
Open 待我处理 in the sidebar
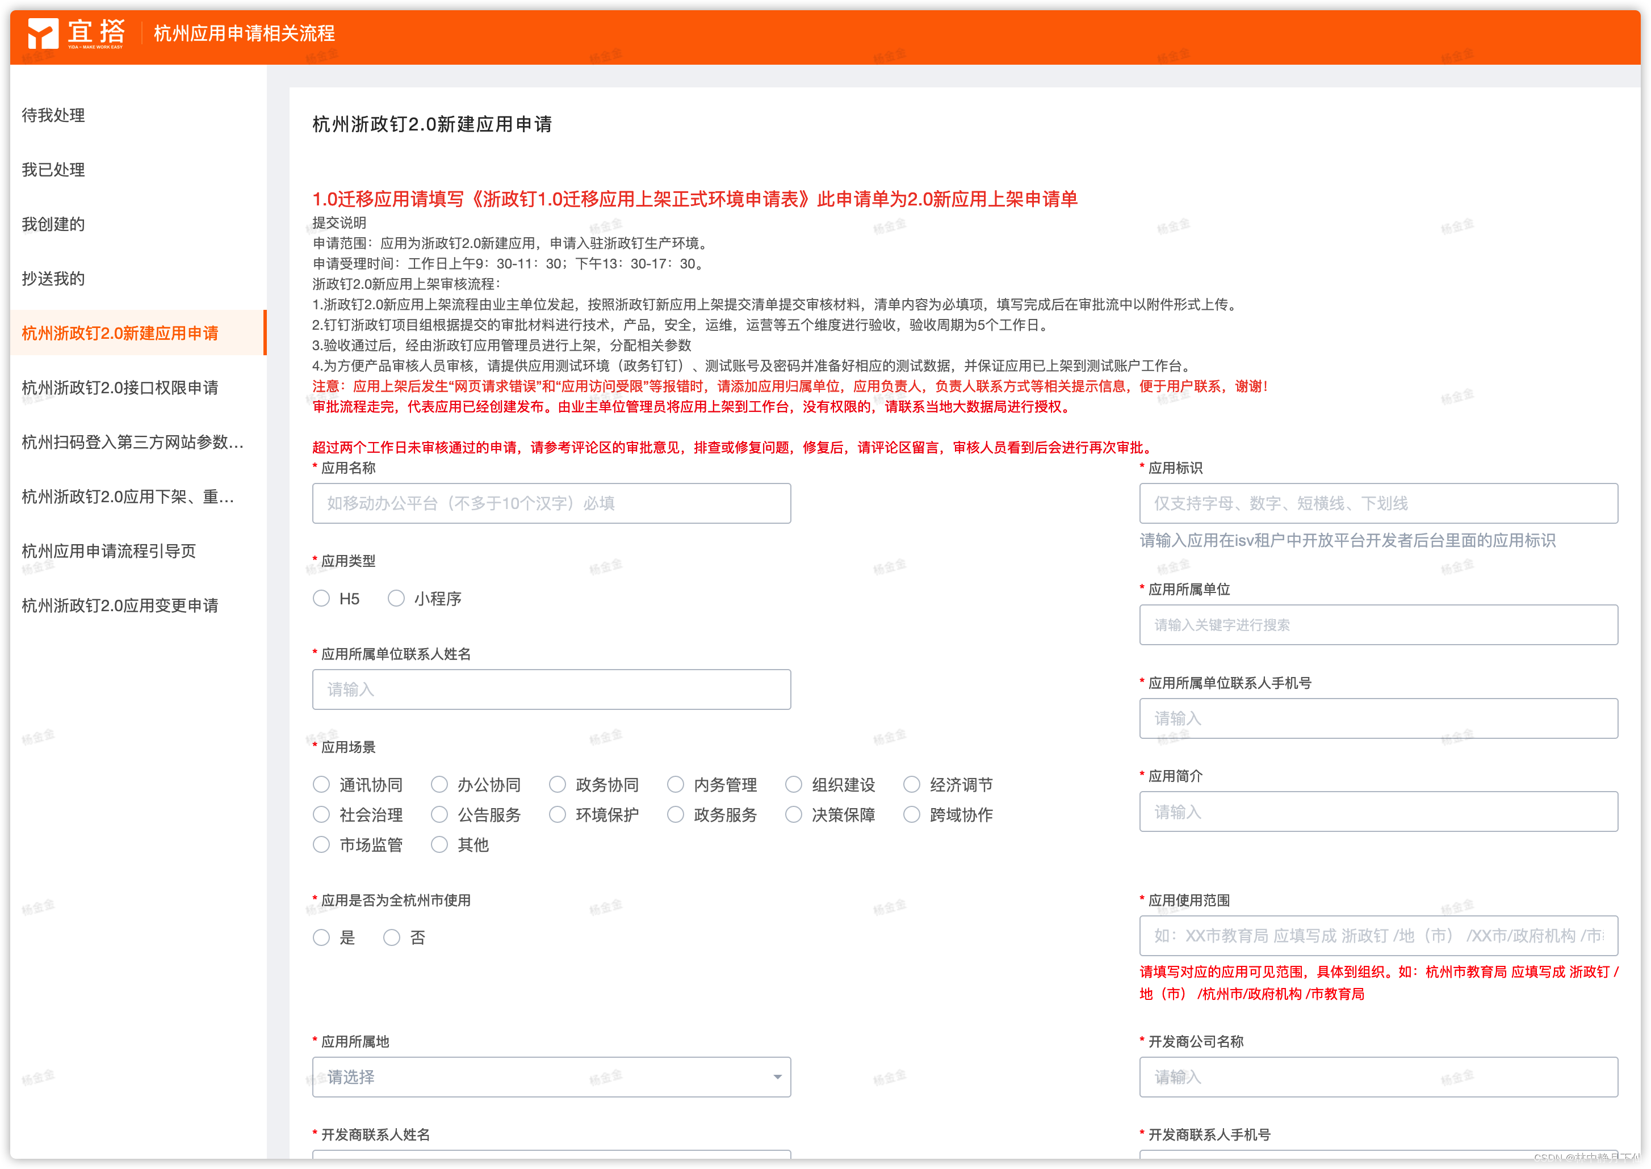(53, 115)
